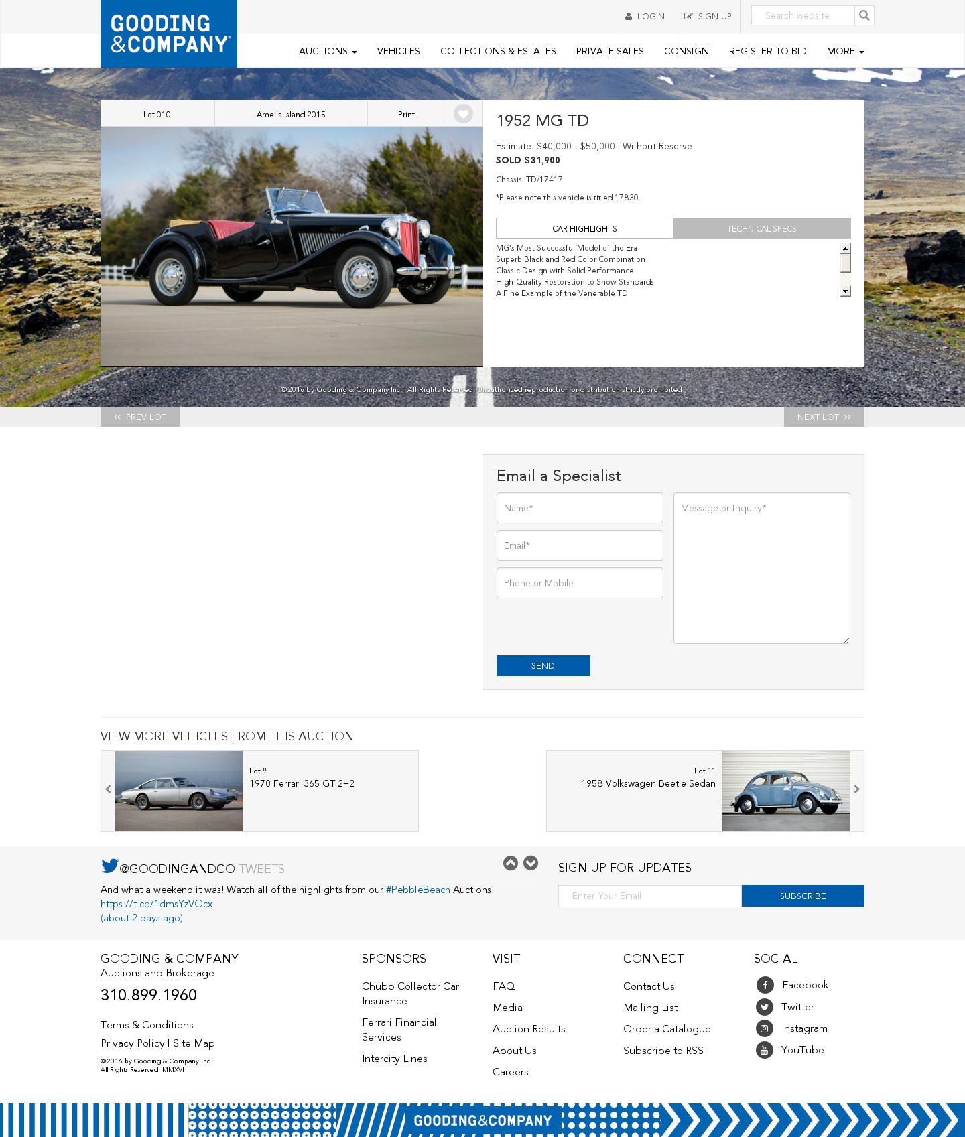Select the Car Highlights tab

(584, 228)
